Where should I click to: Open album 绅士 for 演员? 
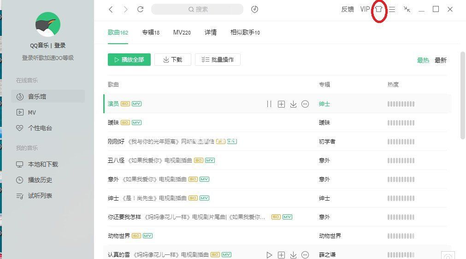[324, 104]
